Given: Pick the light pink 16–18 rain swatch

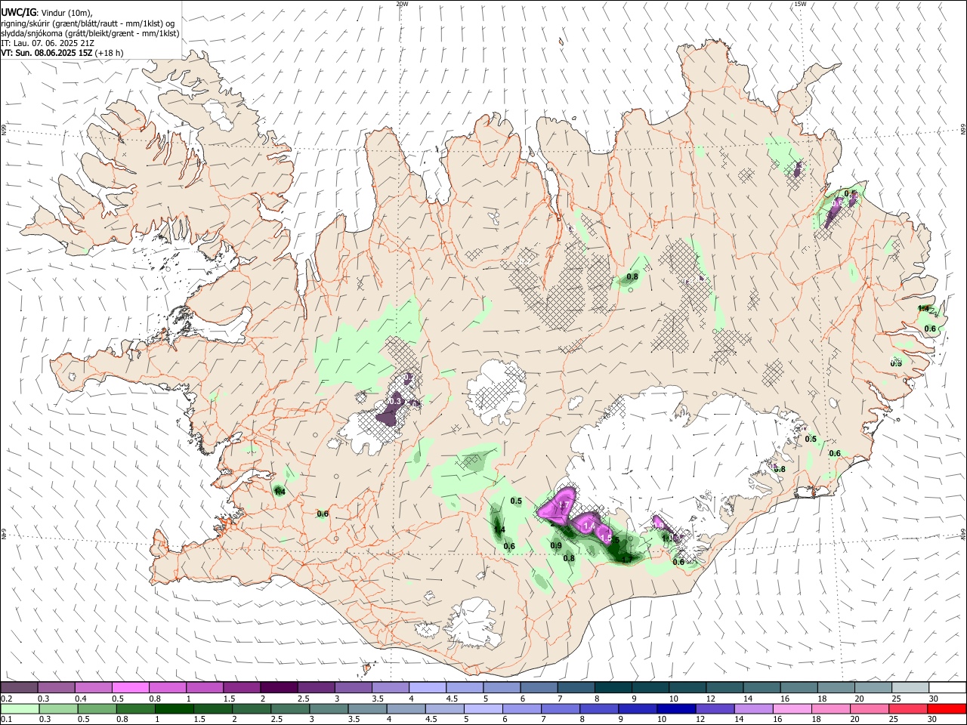Looking at the screenshot, I should tap(792, 708).
